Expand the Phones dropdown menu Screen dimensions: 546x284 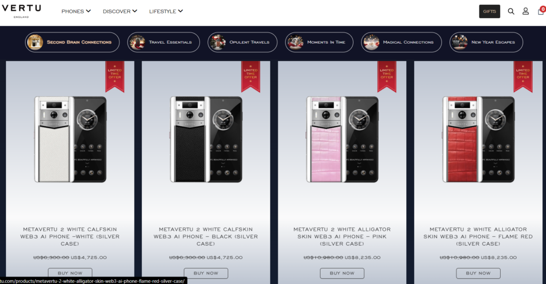point(76,12)
